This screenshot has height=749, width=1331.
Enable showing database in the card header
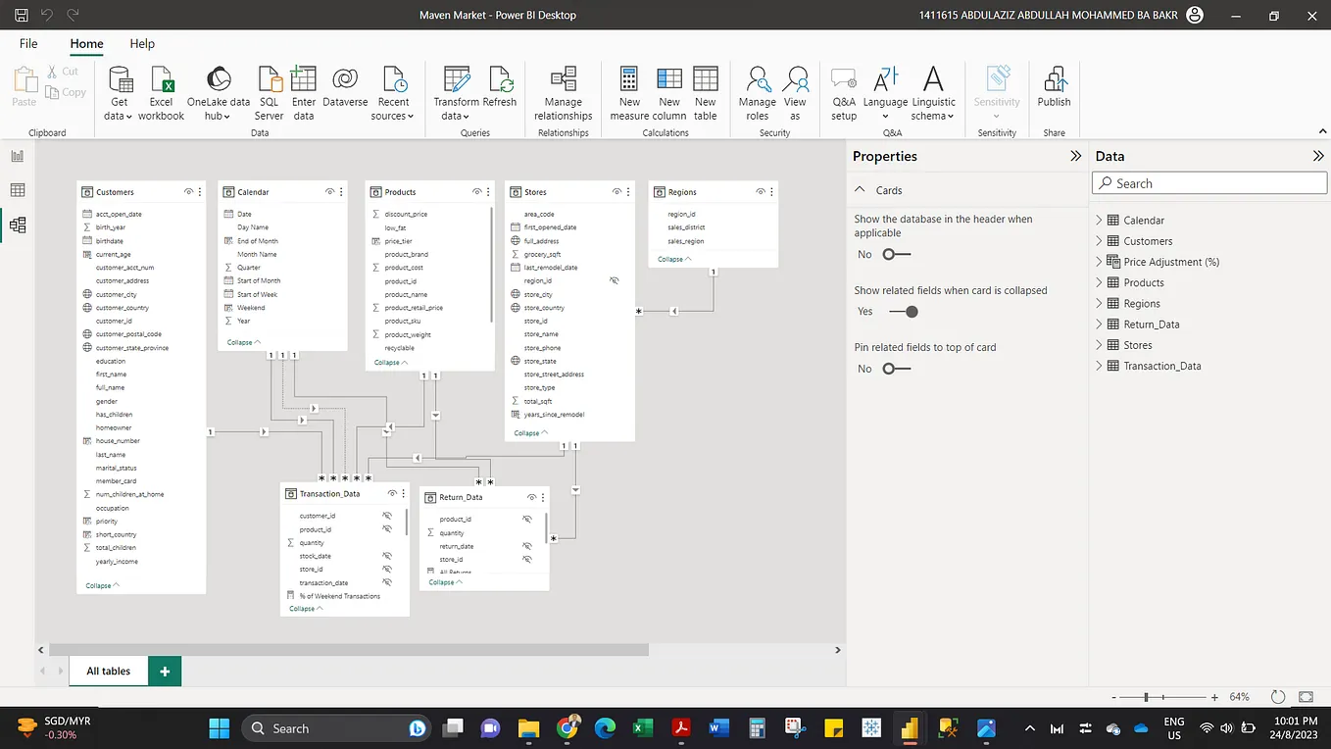click(895, 254)
